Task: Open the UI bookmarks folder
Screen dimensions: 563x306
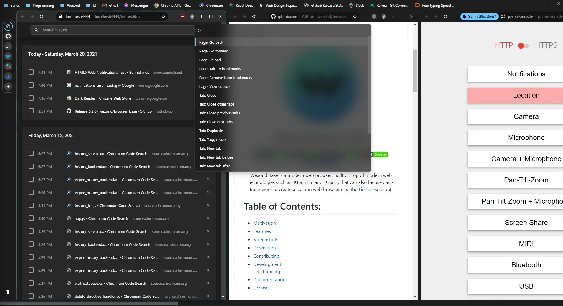Action: click(91, 5)
